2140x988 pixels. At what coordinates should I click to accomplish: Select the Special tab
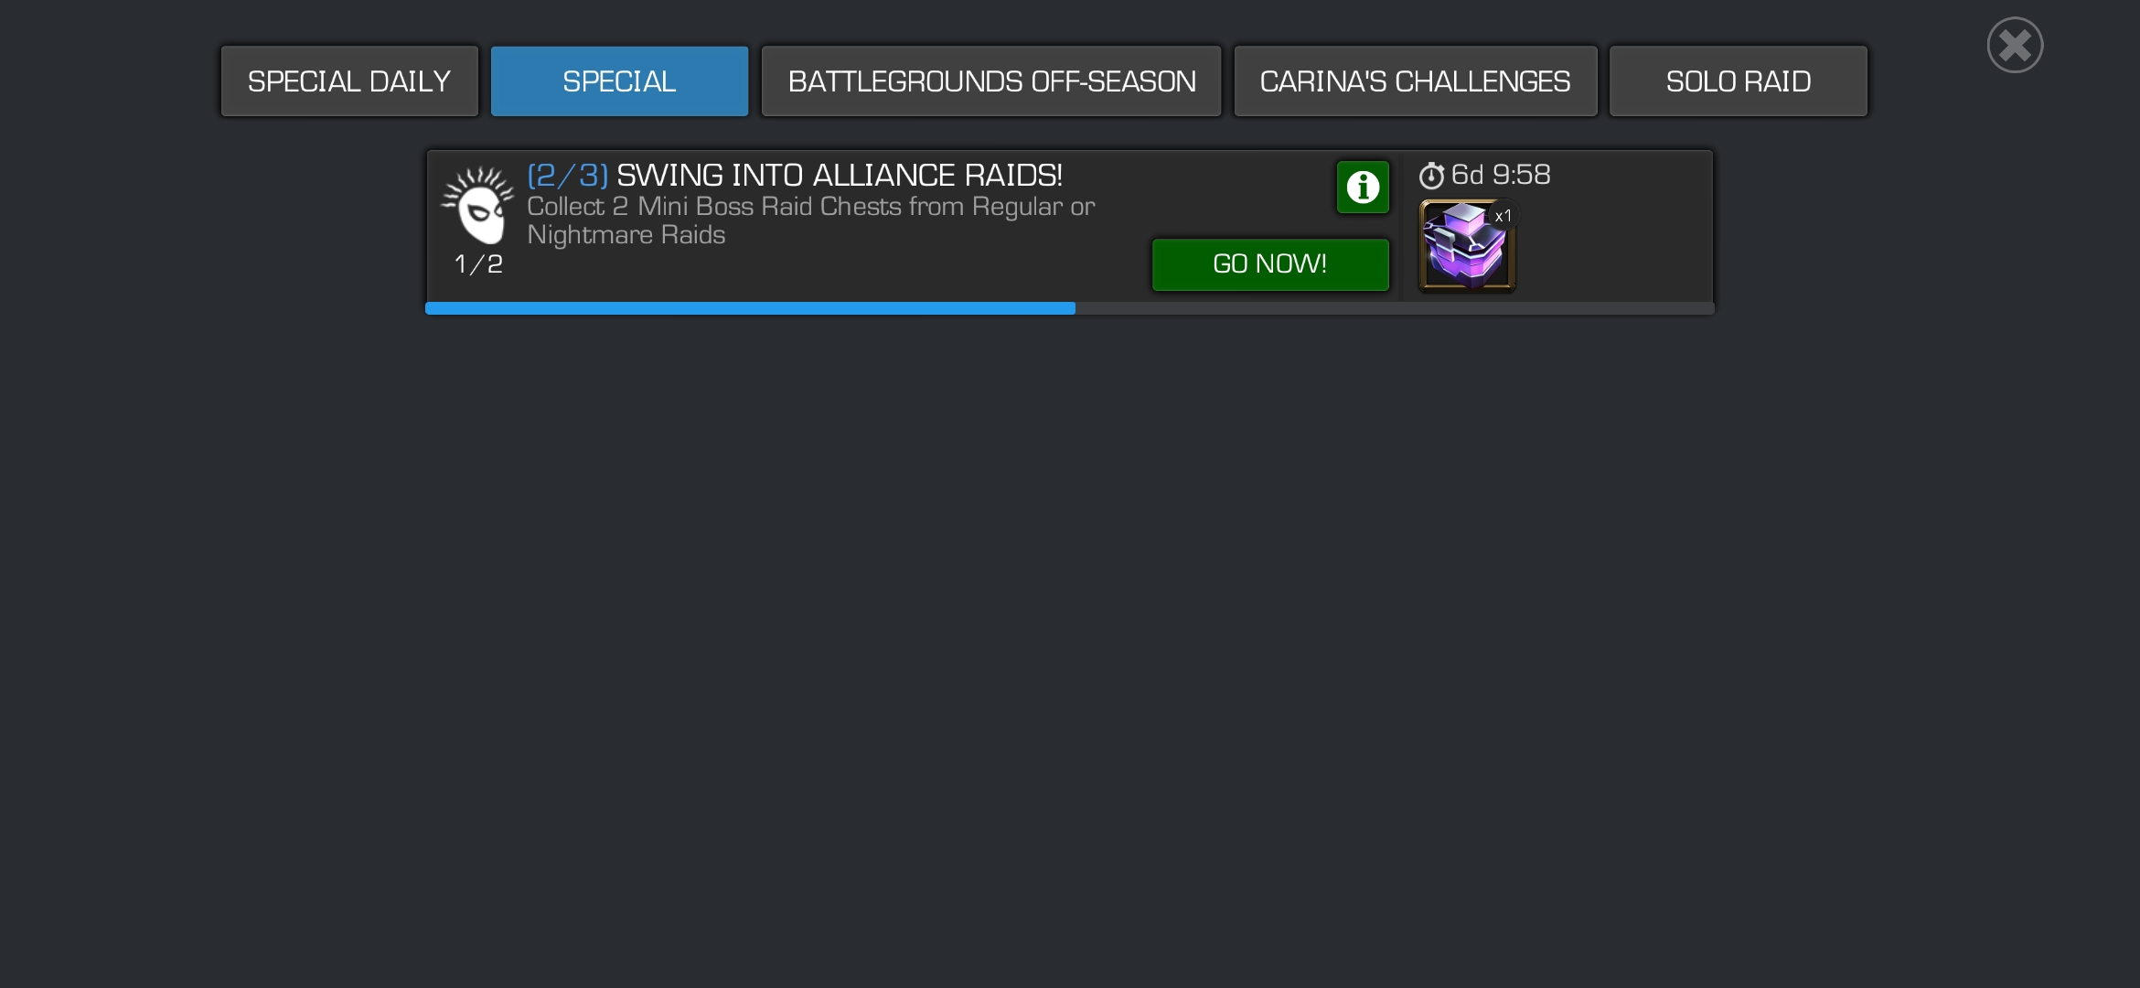pos(619,81)
